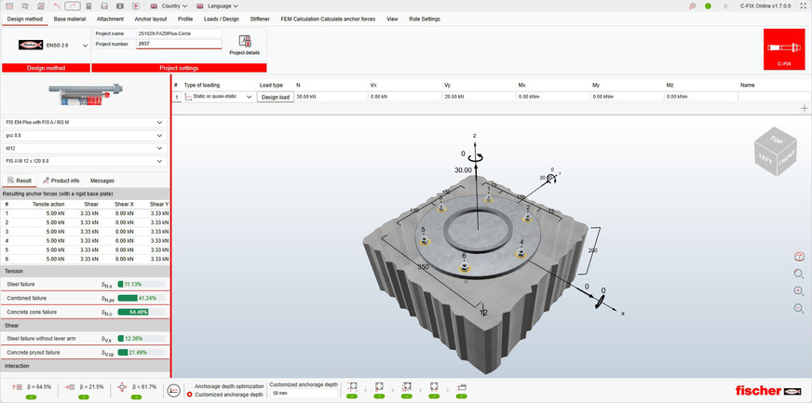Click the zoom in magnifier icon
812x403 pixels.
(799, 291)
